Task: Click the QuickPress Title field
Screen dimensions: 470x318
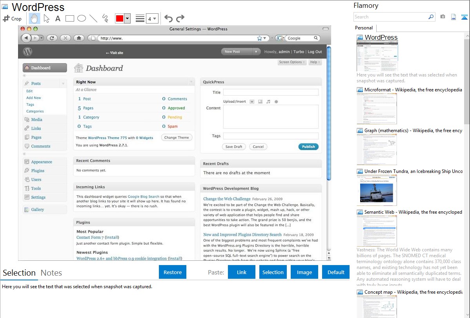Action: click(x=271, y=92)
